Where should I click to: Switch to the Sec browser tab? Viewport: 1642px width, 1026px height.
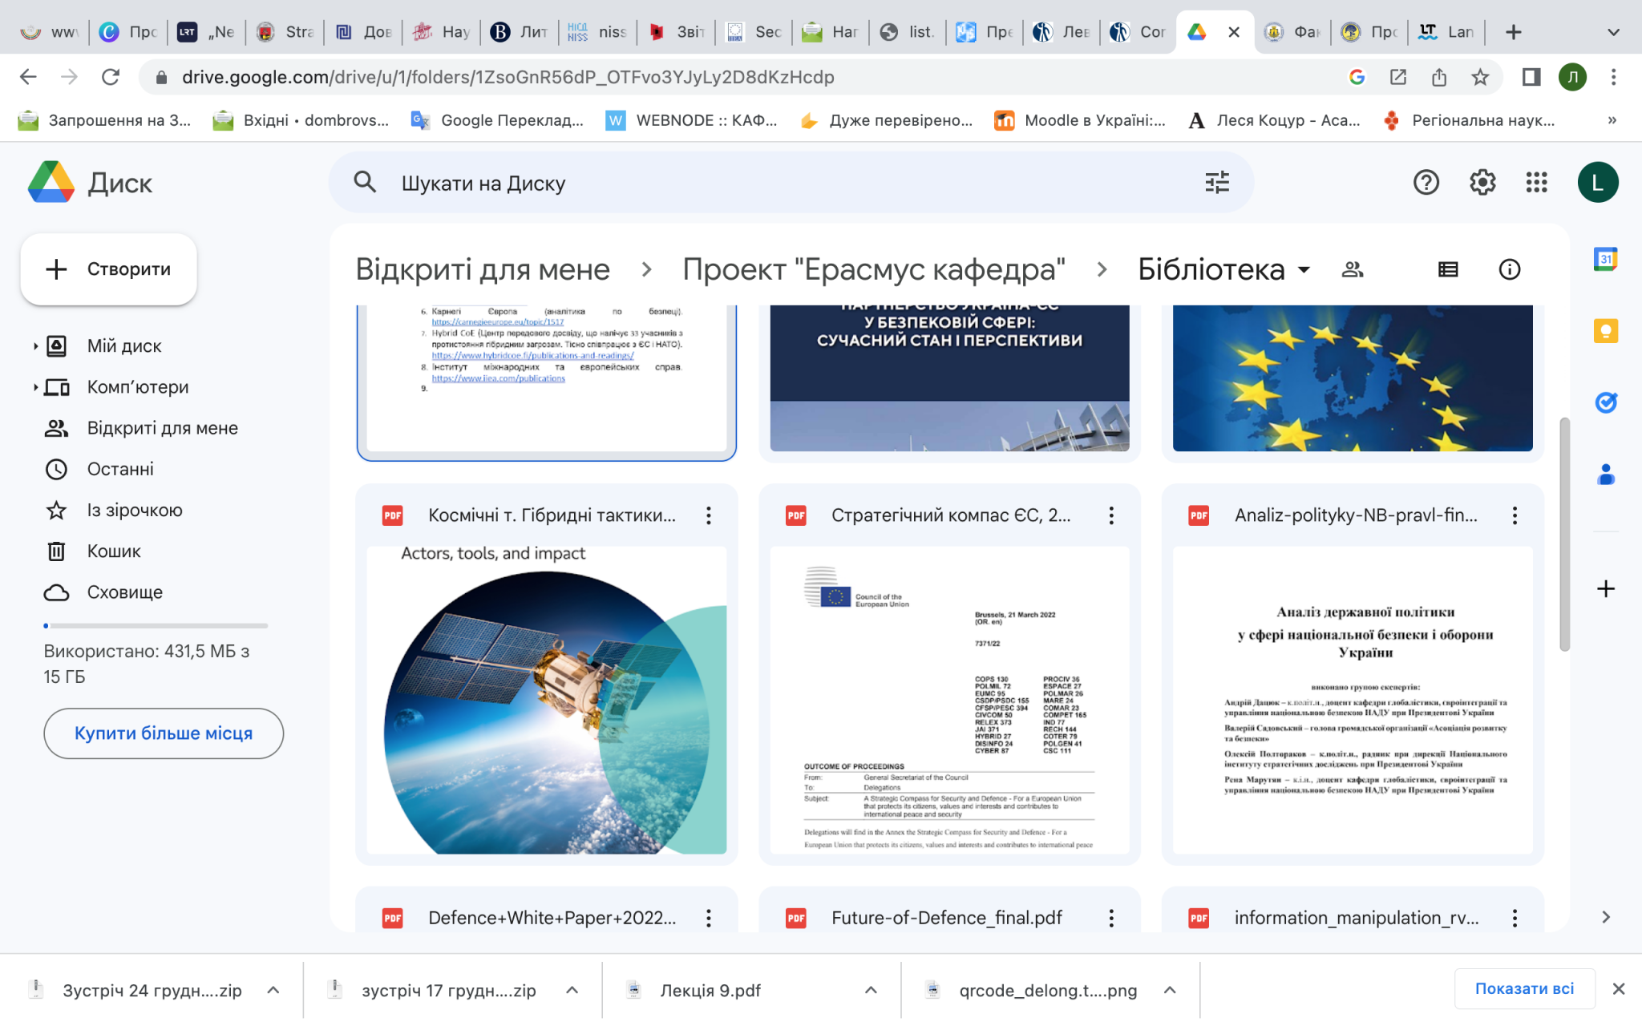point(754,32)
